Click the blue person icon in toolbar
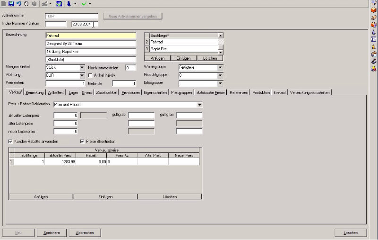 click(x=69, y=3)
